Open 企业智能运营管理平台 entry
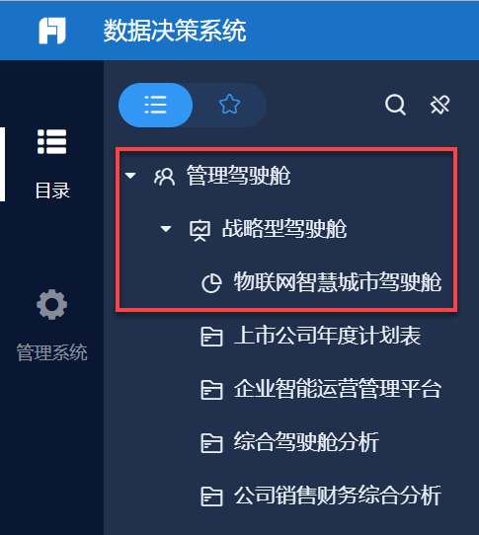 (338, 389)
